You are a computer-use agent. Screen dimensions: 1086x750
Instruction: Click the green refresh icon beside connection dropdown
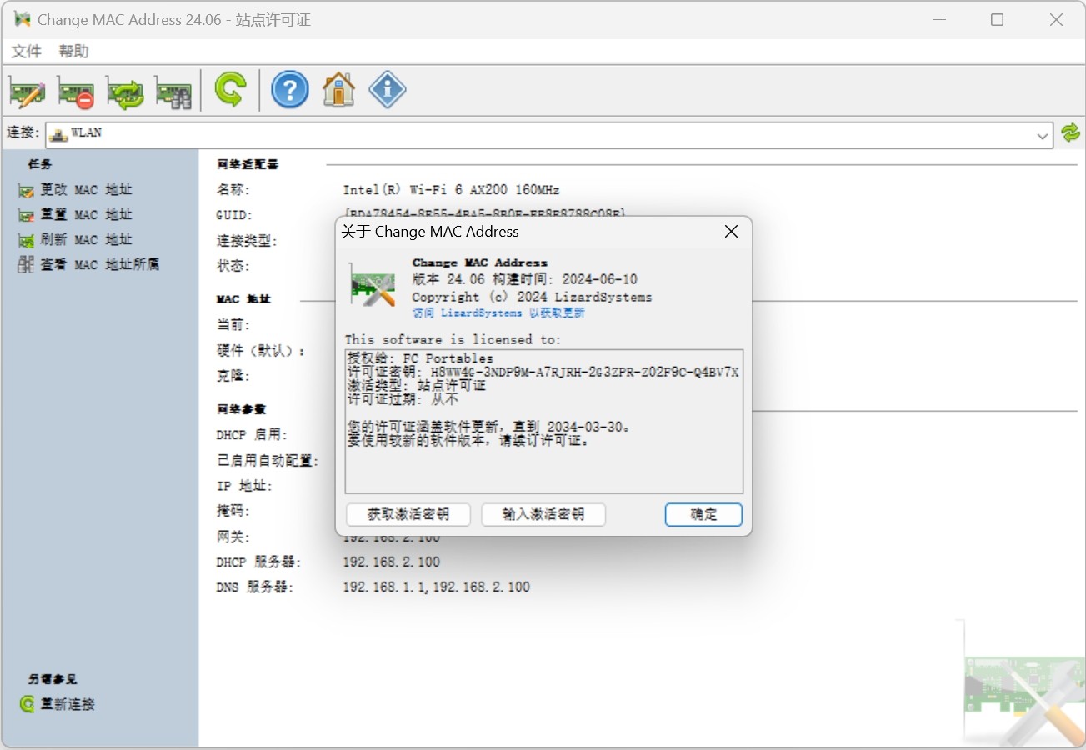(1070, 132)
